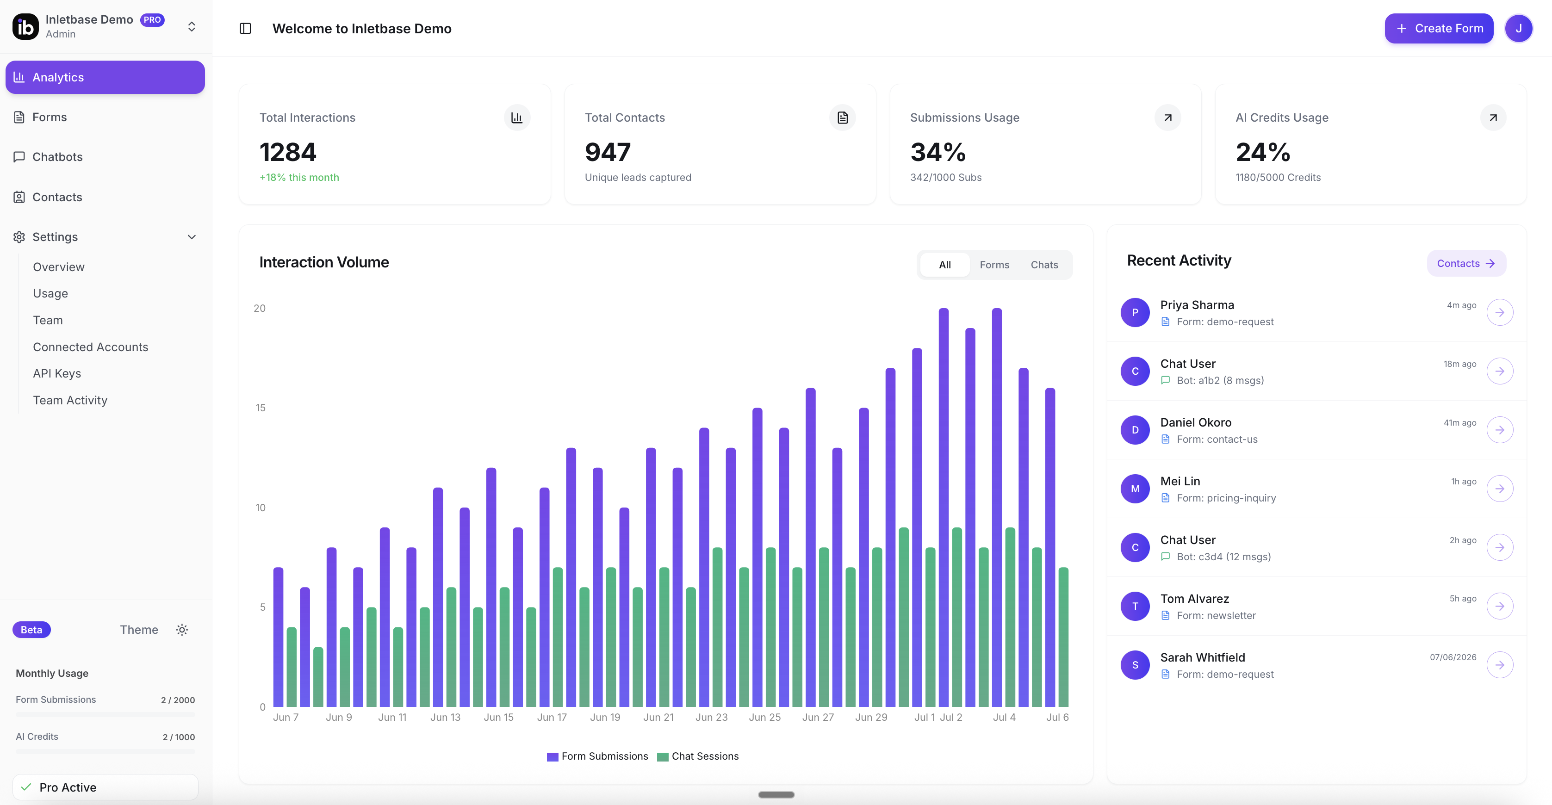
Task: Open AI Credits Usage arrow icon
Action: (x=1493, y=118)
